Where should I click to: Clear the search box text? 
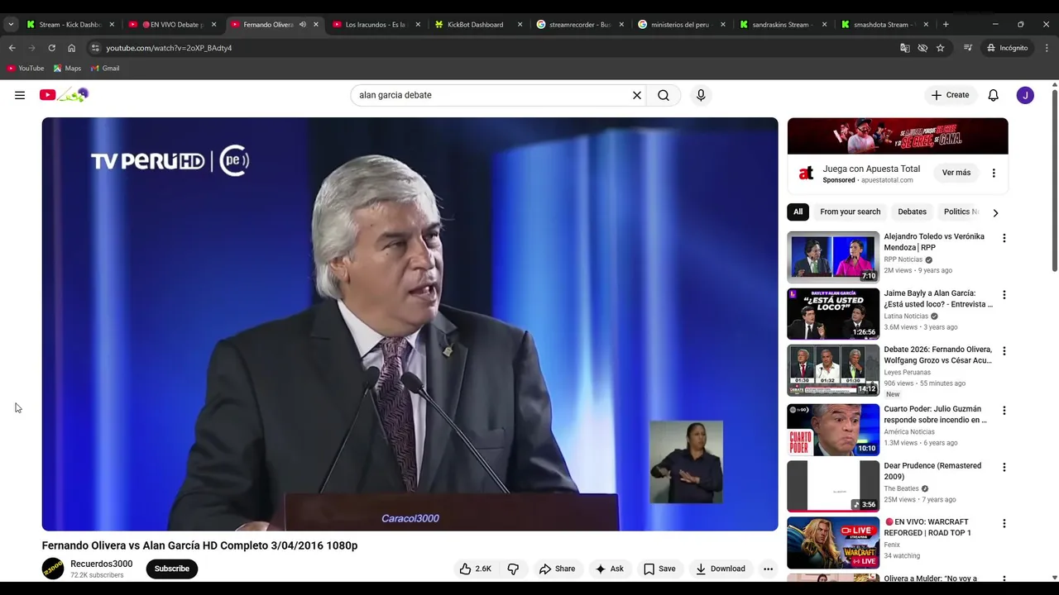(x=637, y=95)
